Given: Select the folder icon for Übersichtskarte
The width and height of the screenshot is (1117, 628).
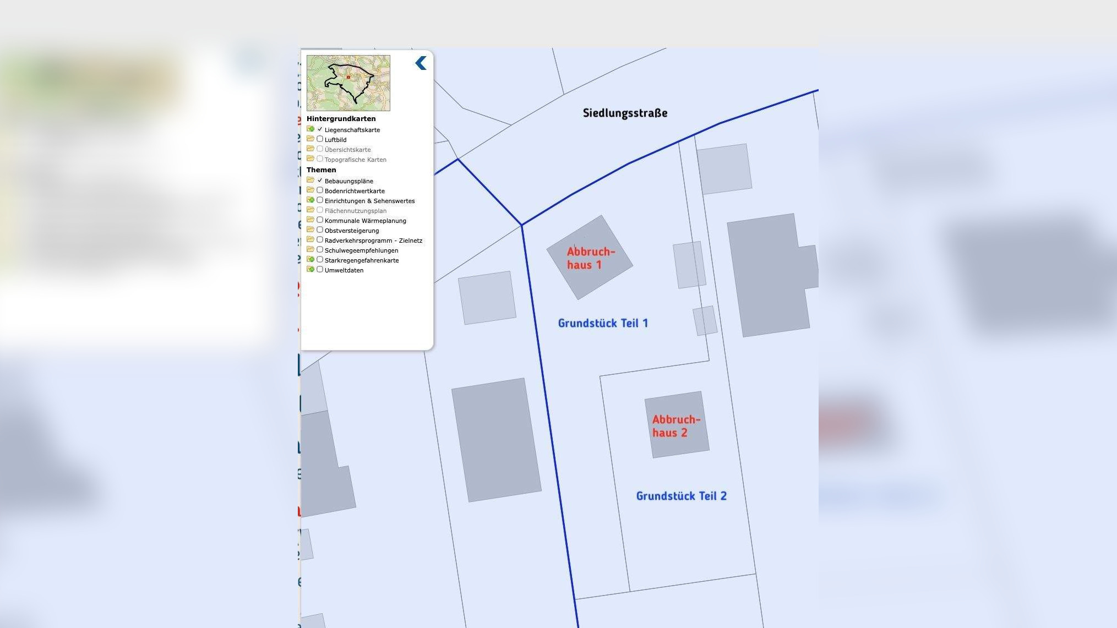Looking at the screenshot, I should pos(312,149).
